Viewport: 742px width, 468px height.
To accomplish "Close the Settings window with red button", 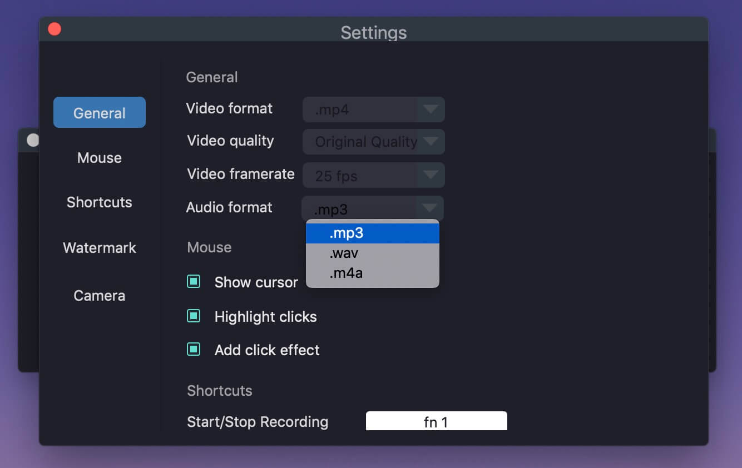I will pyautogui.click(x=55, y=29).
